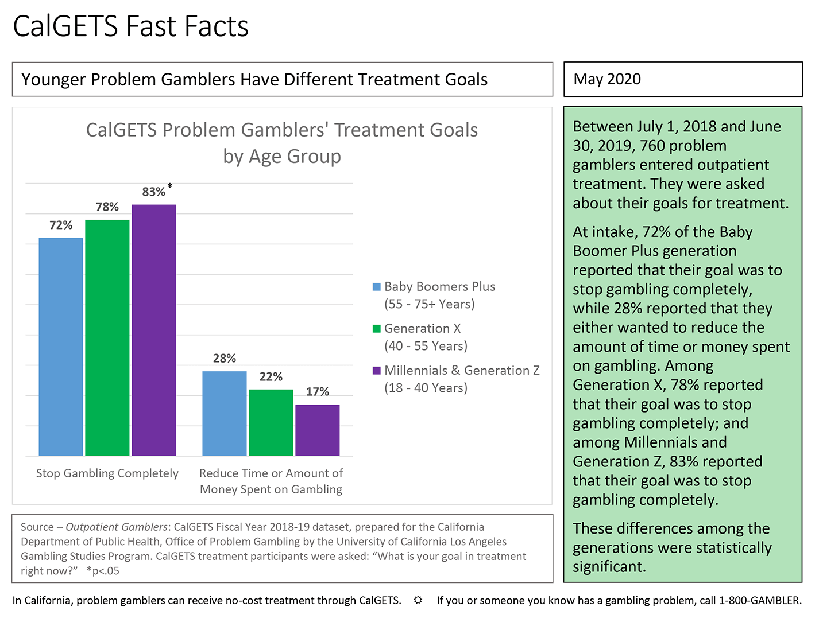Click the CalGETS Fast Facts heading
The width and height of the screenshot is (819, 630).
tap(131, 26)
